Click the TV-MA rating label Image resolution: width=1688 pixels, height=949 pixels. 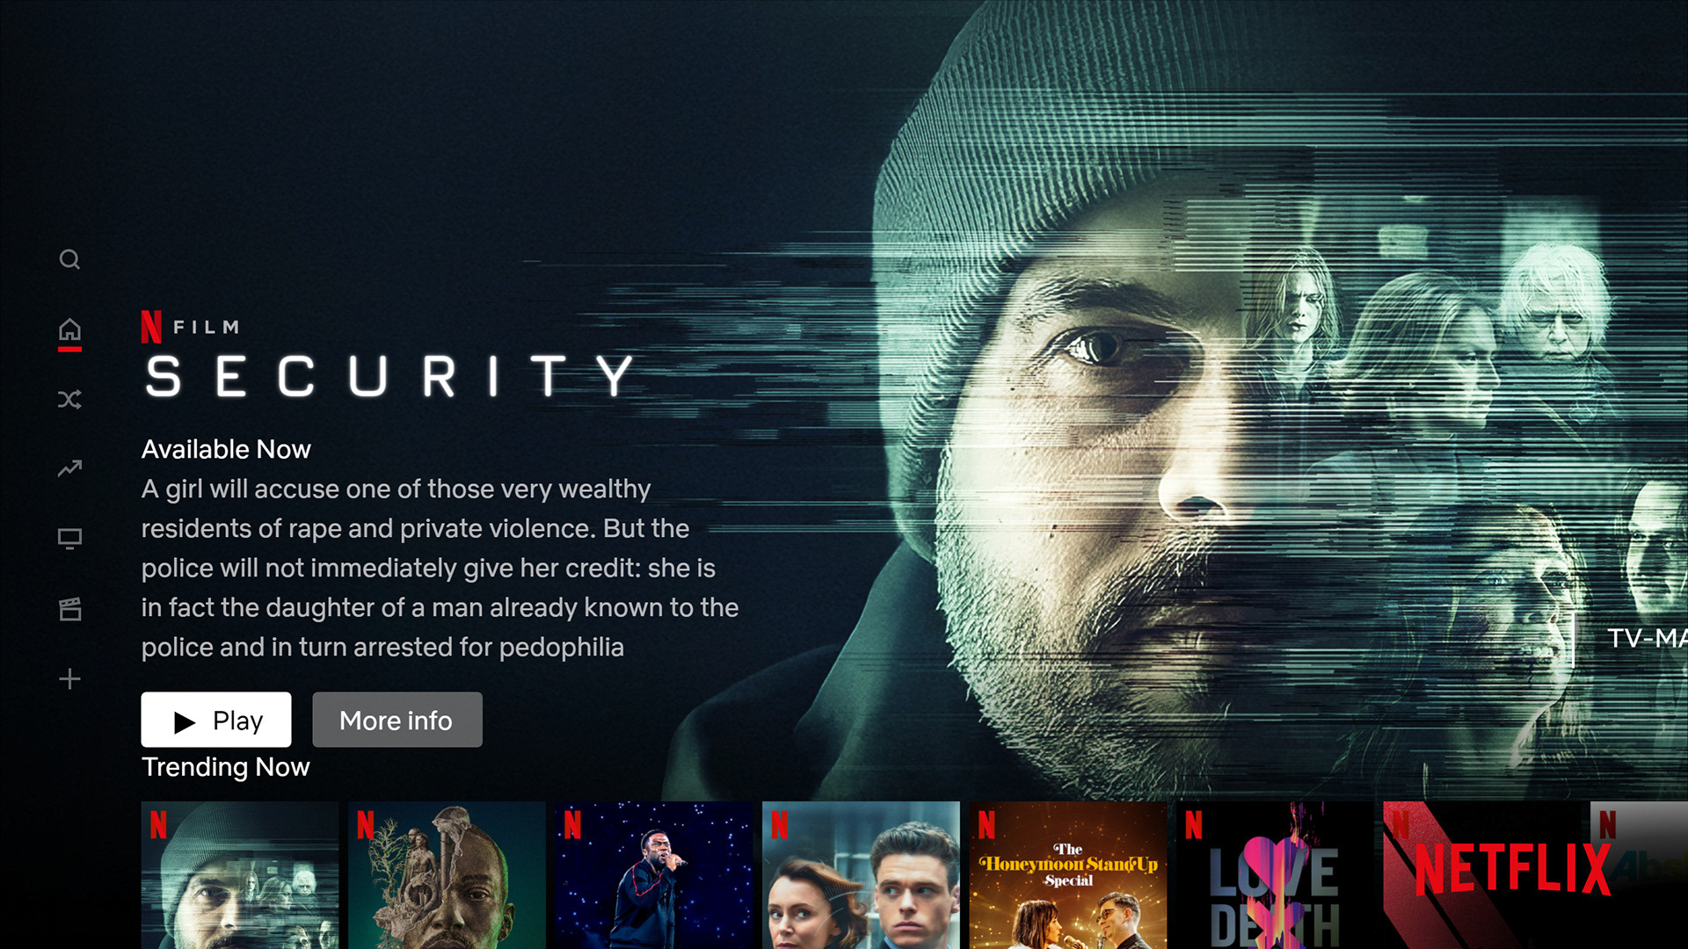[x=1647, y=638]
